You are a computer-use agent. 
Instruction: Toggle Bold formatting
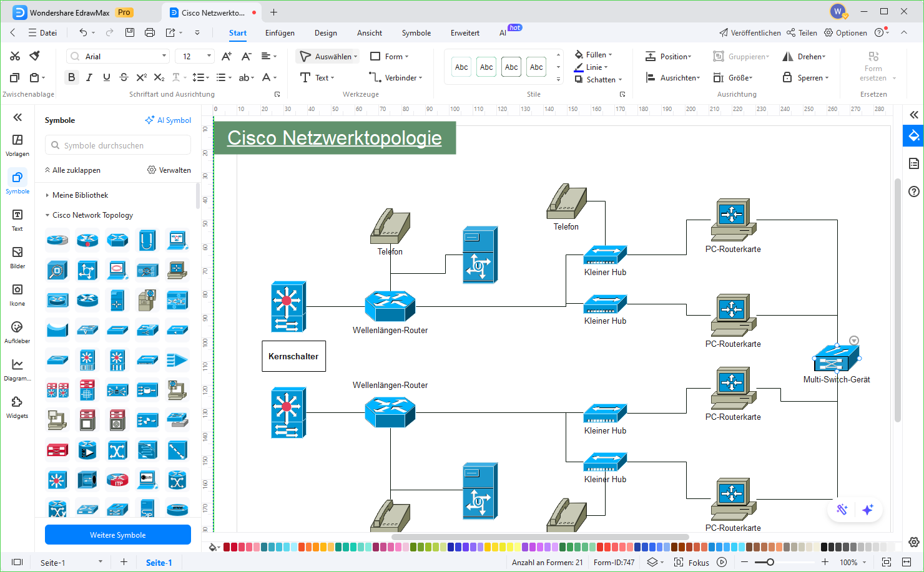coord(72,77)
